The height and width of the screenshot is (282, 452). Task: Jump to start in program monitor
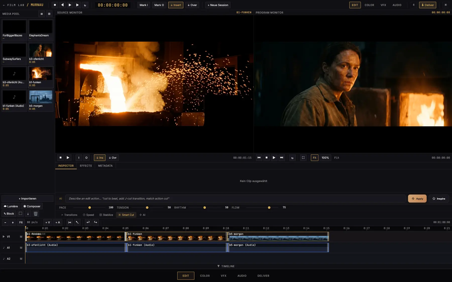(x=259, y=158)
